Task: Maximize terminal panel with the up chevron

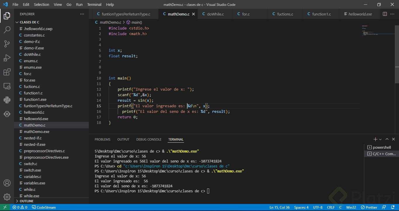Action: click(x=387, y=139)
